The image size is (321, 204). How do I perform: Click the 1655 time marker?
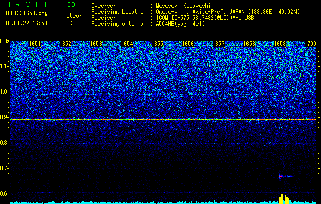[157, 44]
